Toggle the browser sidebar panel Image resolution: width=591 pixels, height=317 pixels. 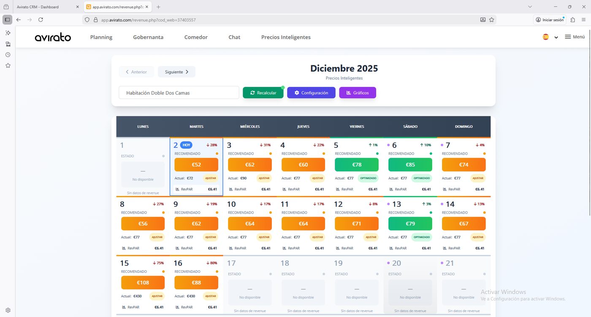coord(8,20)
